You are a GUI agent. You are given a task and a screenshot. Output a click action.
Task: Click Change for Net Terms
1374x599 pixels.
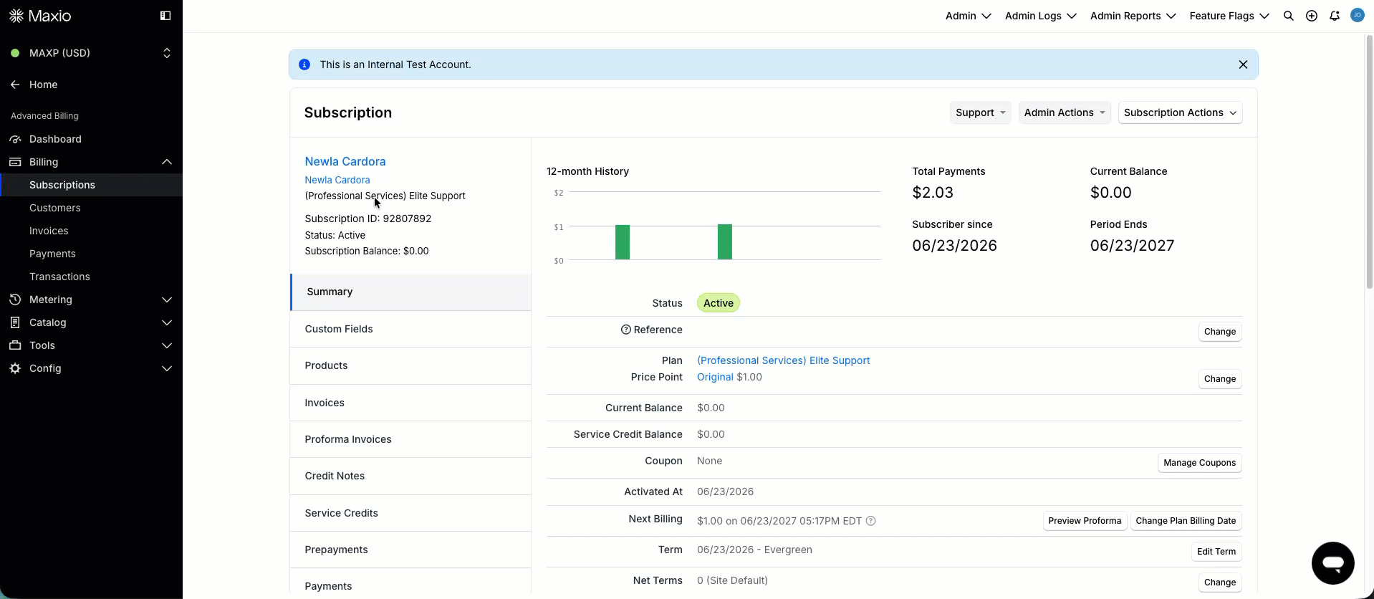(x=1219, y=583)
